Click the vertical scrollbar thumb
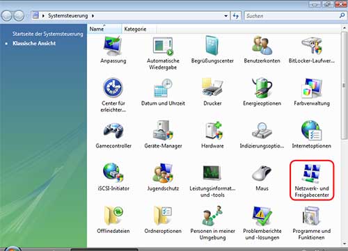This screenshot has height=251, width=348. [x=345, y=86]
